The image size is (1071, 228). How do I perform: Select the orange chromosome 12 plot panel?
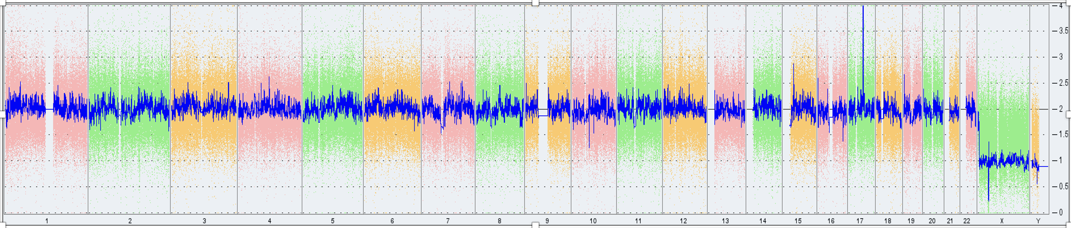pyautogui.click(x=685, y=109)
